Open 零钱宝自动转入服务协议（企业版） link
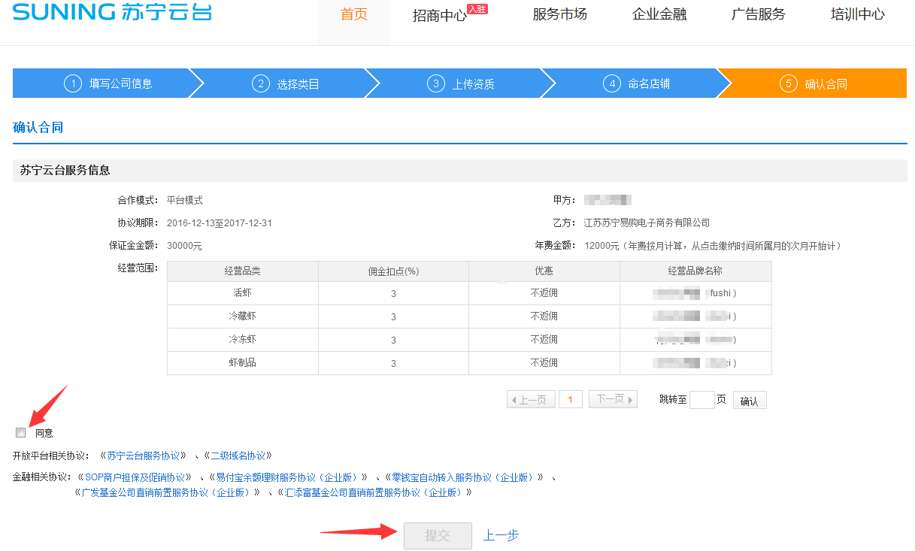Image resolution: width=915 pixels, height=551 pixels. [x=462, y=477]
